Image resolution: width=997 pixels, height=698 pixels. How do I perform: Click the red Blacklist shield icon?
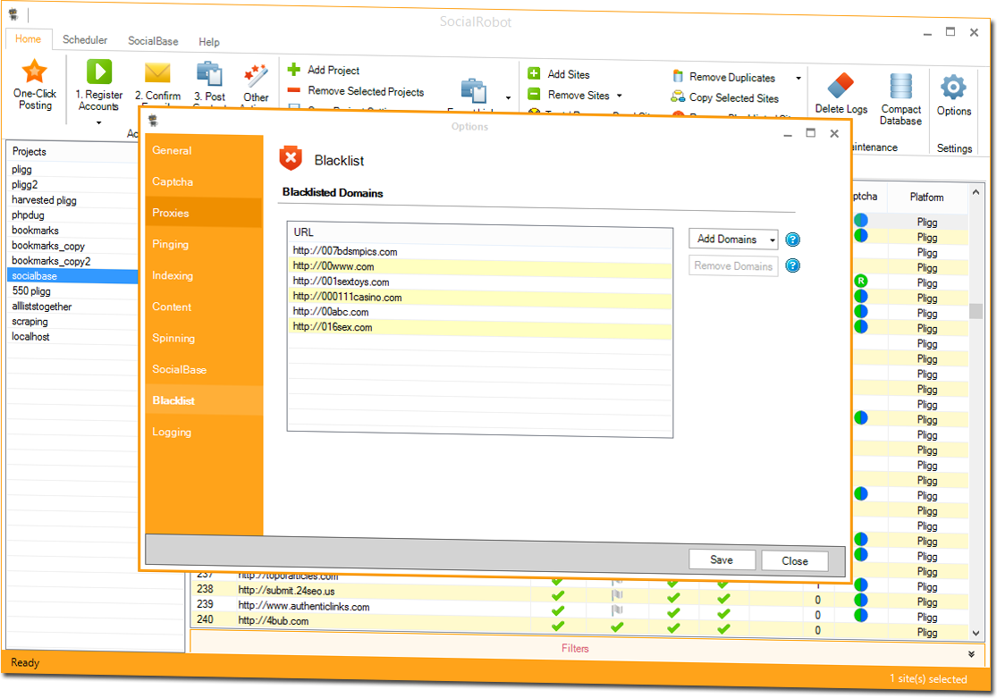click(x=291, y=158)
